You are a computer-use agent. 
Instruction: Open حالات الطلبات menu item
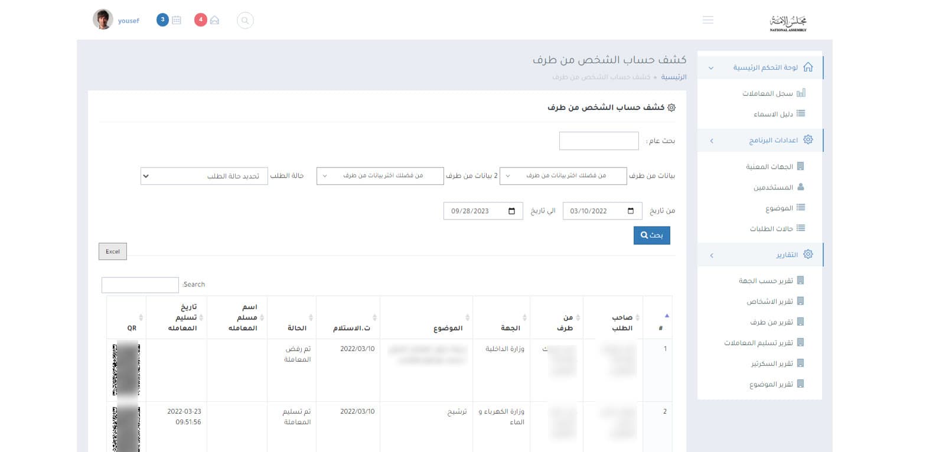771,228
